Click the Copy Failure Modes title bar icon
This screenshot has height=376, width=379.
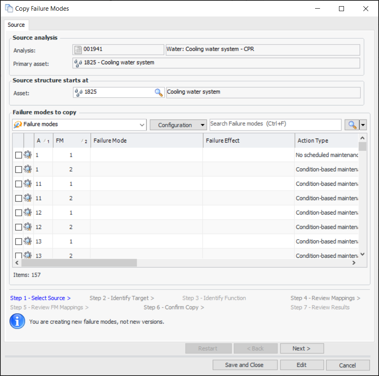point(9,8)
